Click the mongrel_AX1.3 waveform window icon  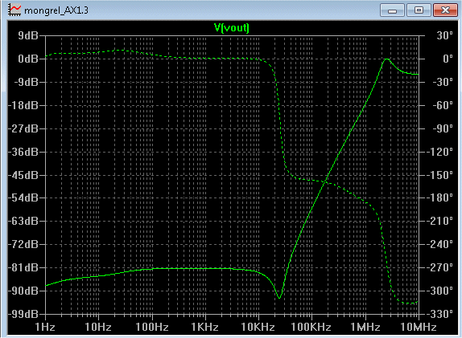pyautogui.click(x=14, y=10)
